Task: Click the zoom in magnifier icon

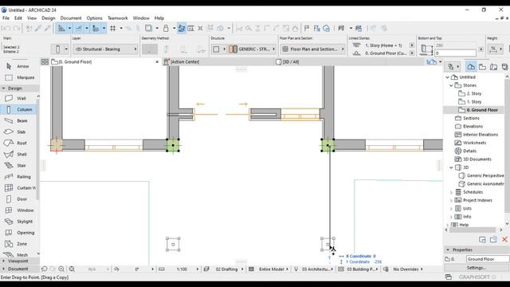Action: coord(61,269)
